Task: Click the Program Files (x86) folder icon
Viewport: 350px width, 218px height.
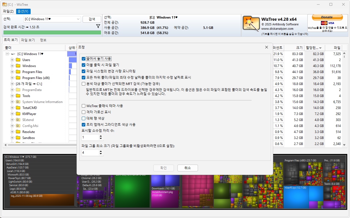Action: [x=18, y=78]
